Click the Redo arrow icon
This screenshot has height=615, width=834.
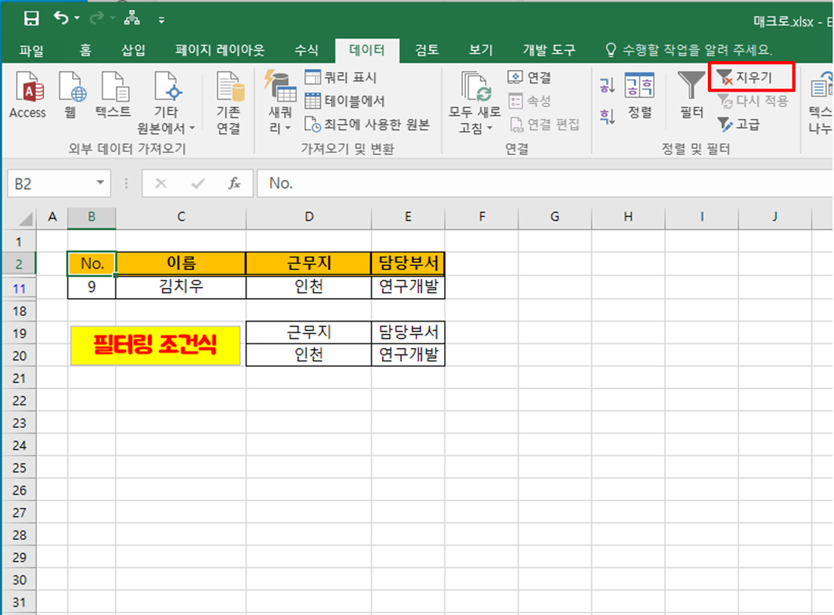pos(97,19)
